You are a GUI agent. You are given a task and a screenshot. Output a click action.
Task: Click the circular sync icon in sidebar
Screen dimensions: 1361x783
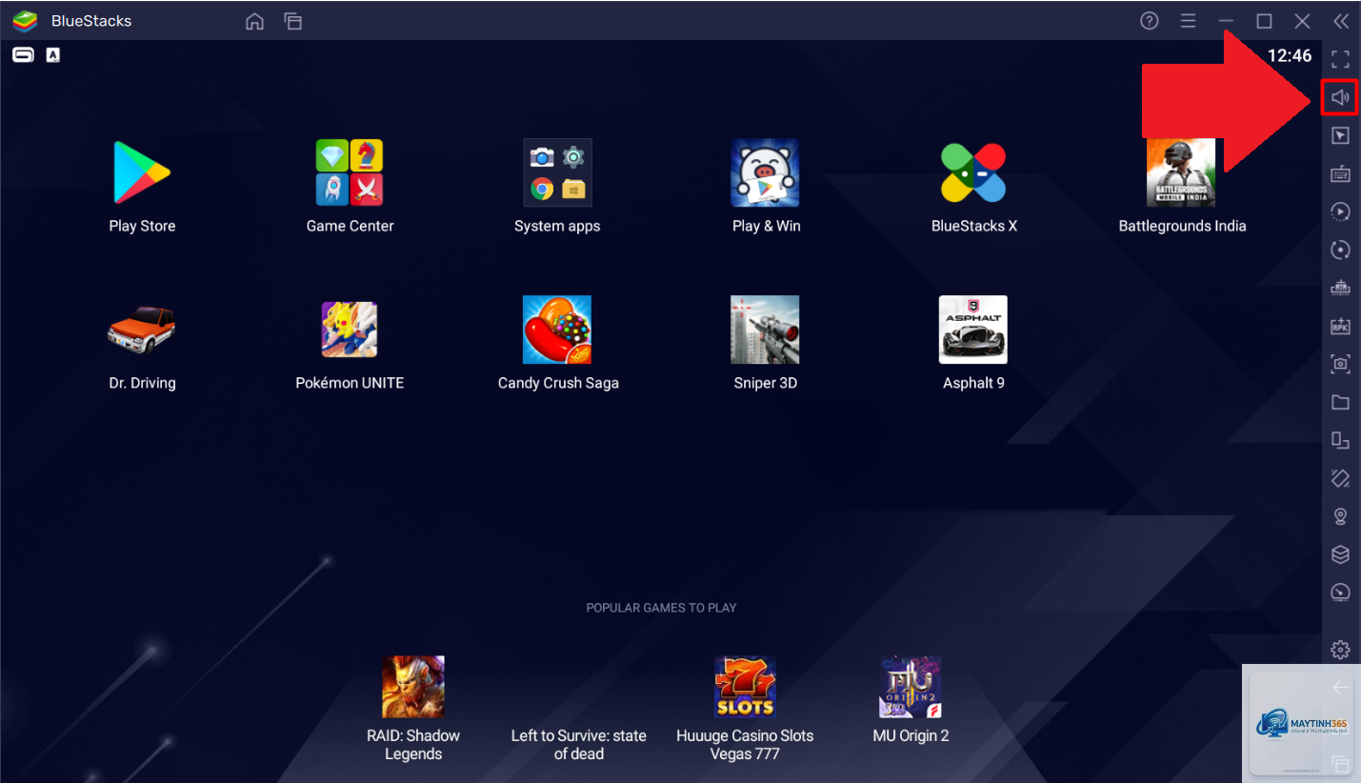click(x=1340, y=250)
